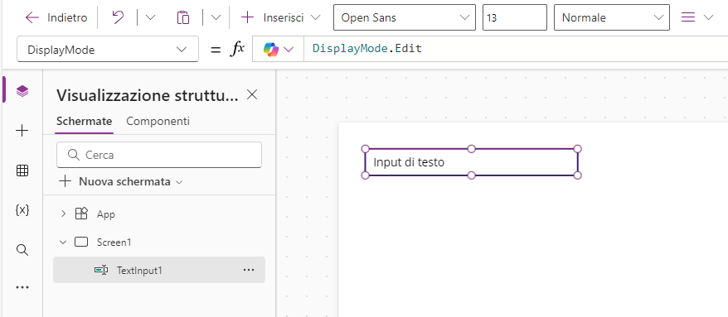Open the sidebar more options ellipsis

tap(22, 287)
